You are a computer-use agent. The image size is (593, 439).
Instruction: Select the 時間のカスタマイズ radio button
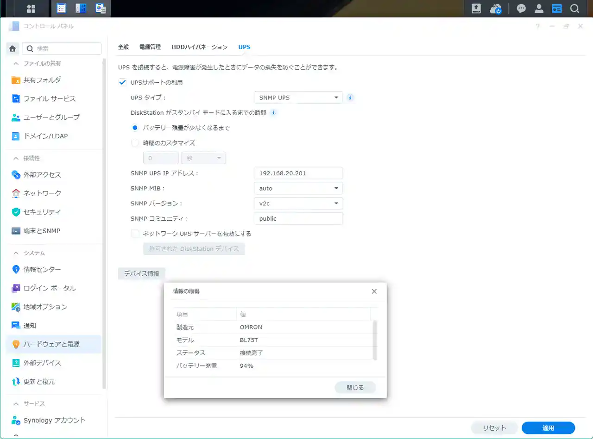135,143
